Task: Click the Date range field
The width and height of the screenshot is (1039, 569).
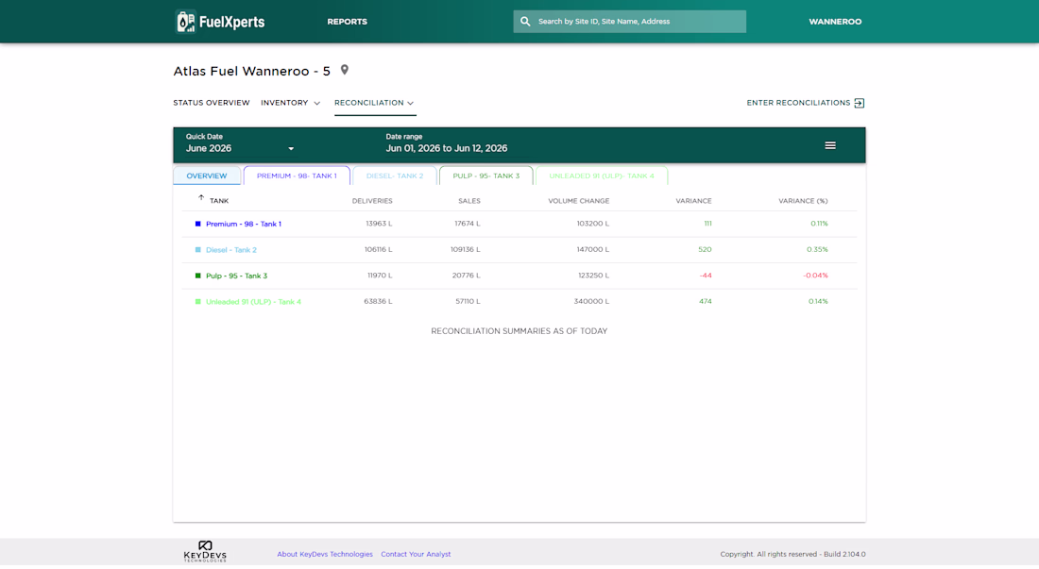Action: (447, 143)
